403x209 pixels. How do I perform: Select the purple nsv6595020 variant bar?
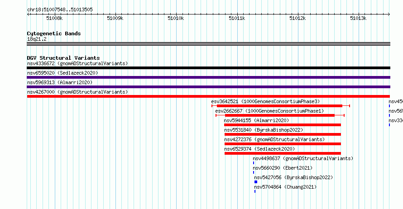pyautogui.click(x=208, y=77)
